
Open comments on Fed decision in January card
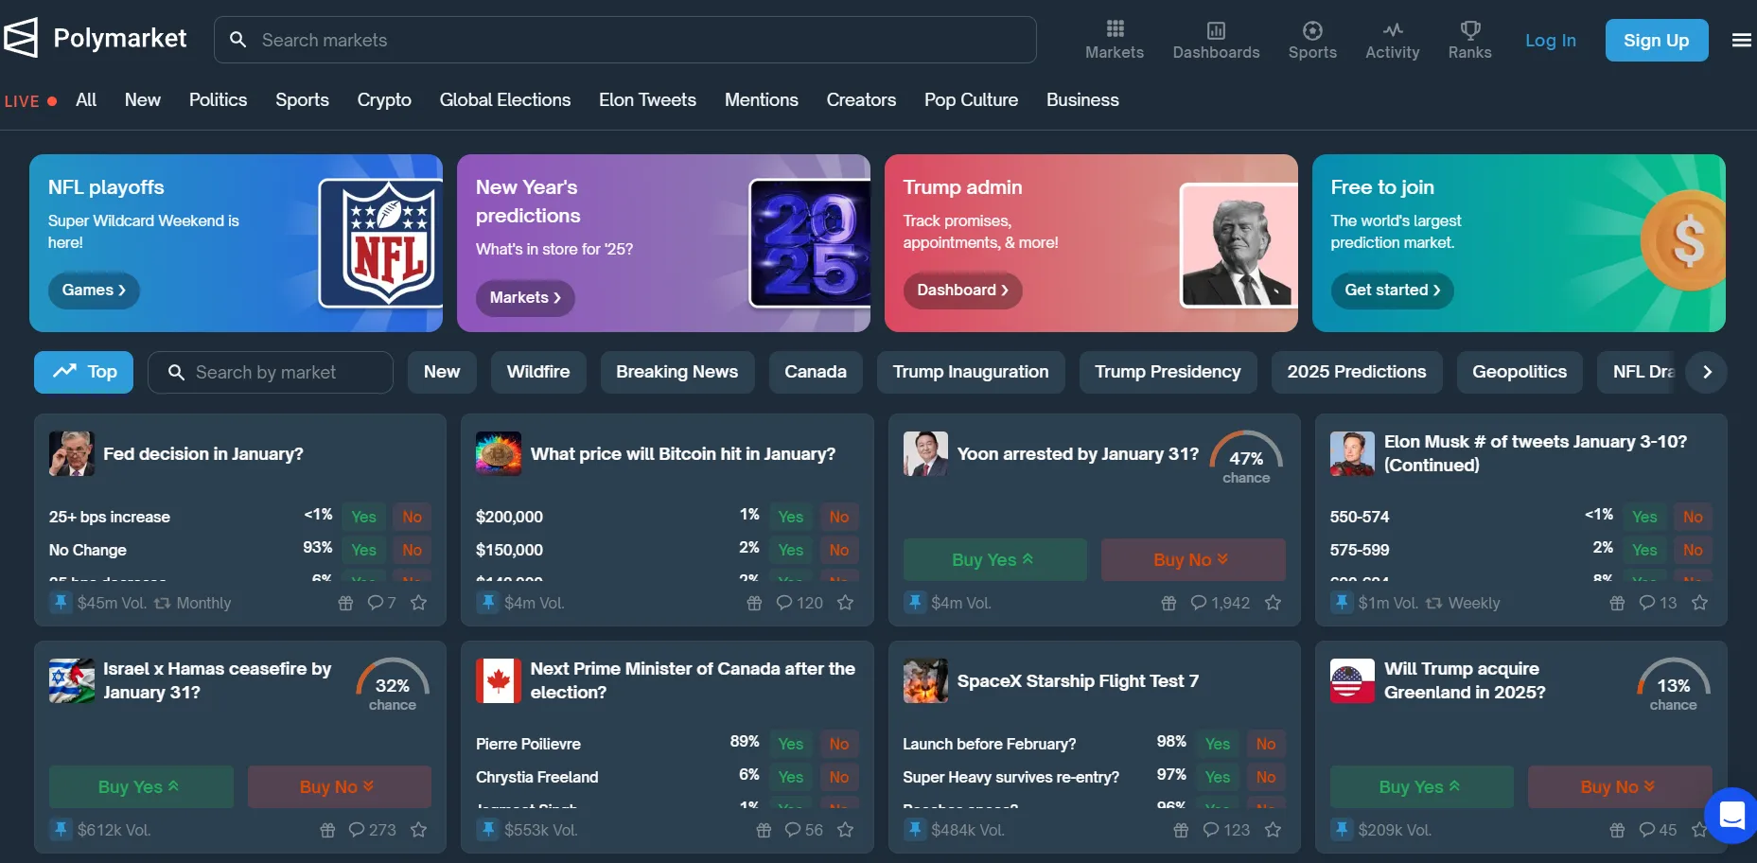coord(381,603)
